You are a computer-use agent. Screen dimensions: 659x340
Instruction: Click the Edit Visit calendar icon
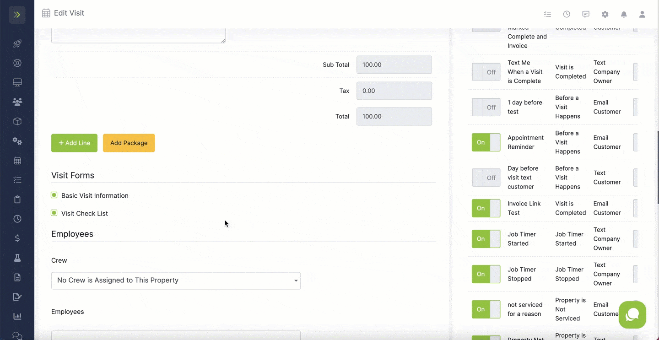(46, 13)
